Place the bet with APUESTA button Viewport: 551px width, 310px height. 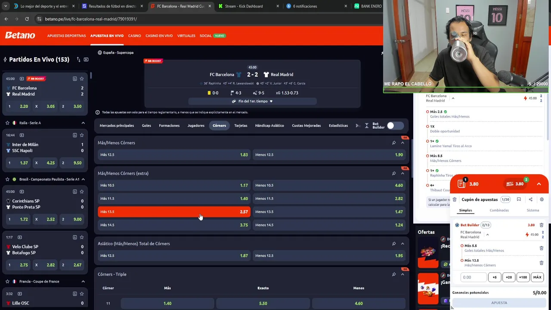click(x=499, y=303)
